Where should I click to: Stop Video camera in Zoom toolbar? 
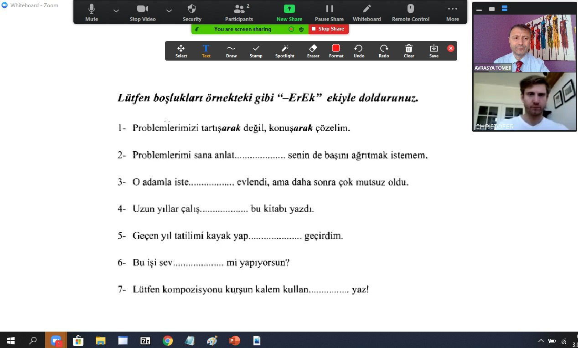[x=143, y=12]
